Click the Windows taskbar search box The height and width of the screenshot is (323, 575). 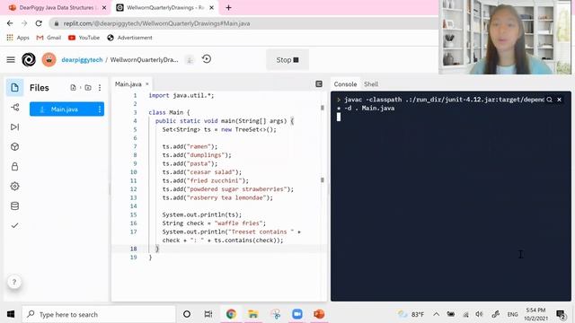(99, 314)
